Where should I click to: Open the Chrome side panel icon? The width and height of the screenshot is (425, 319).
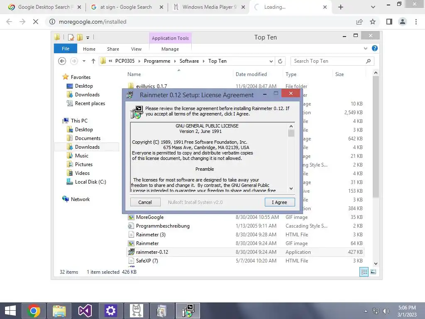(389, 22)
